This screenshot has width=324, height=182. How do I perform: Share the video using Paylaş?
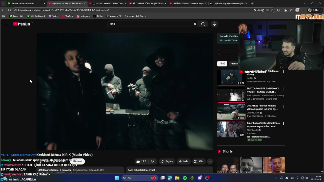pyautogui.click(x=167, y=161)
